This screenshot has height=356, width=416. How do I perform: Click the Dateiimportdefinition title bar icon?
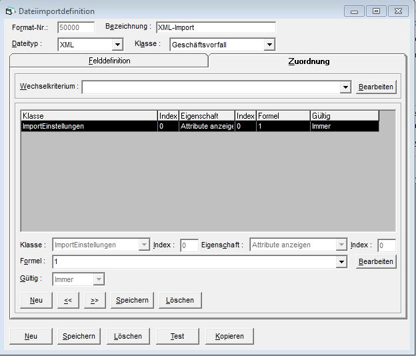pyautogui.click(x=10, y=11)
